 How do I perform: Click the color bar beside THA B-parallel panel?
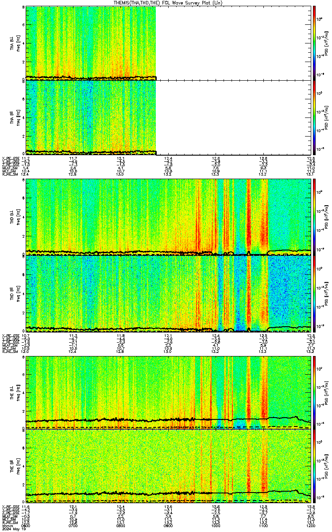point(314,117)
